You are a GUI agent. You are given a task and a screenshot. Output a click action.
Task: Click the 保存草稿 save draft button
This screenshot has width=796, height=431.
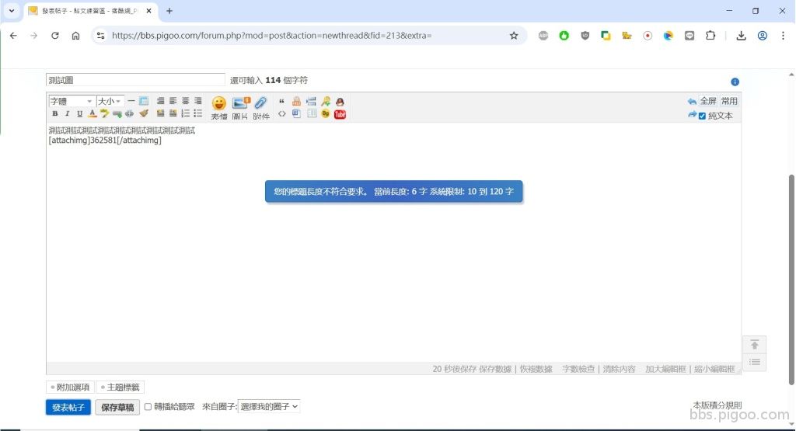click(x=117, y=407)
